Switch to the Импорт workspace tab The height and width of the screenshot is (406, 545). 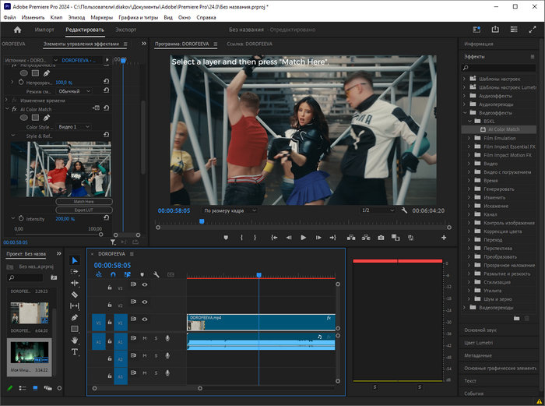44,30
